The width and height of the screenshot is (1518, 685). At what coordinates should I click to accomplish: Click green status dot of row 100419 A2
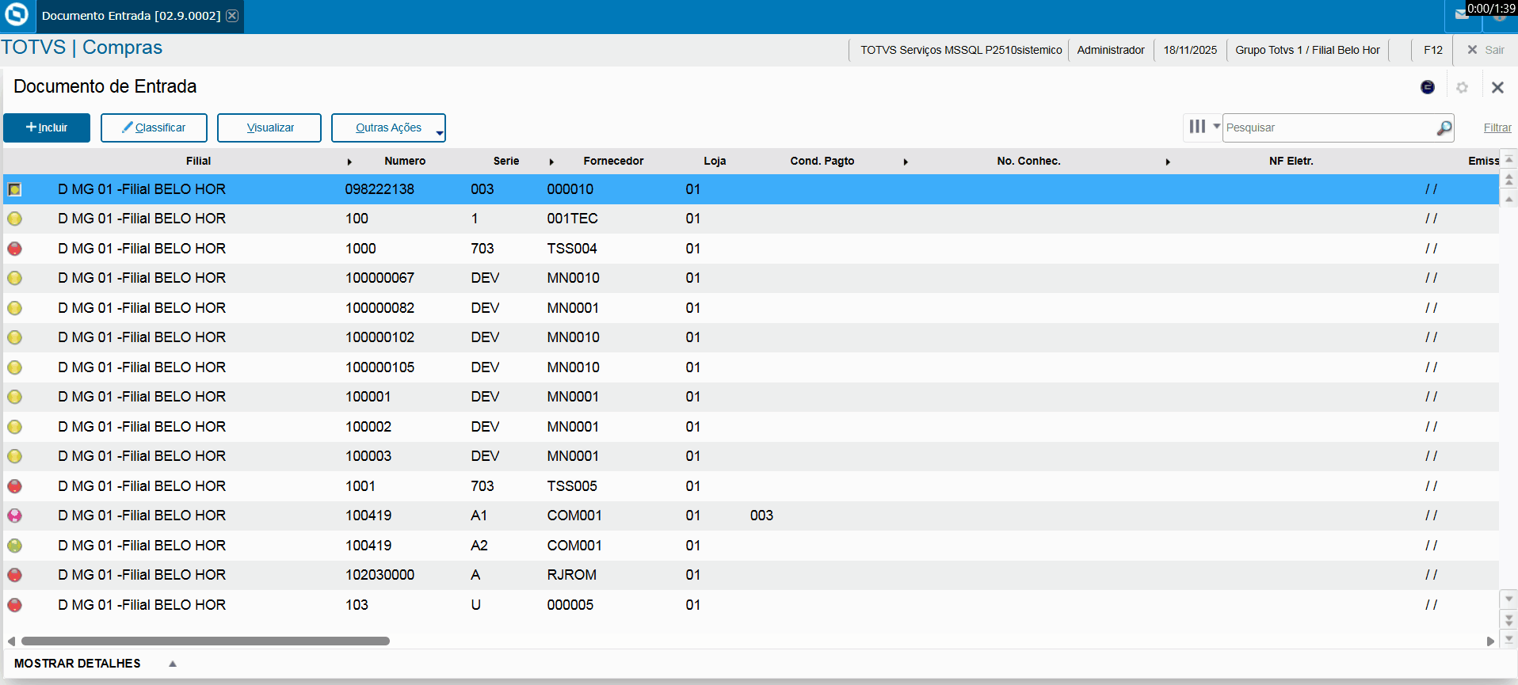tap(15, 546)
